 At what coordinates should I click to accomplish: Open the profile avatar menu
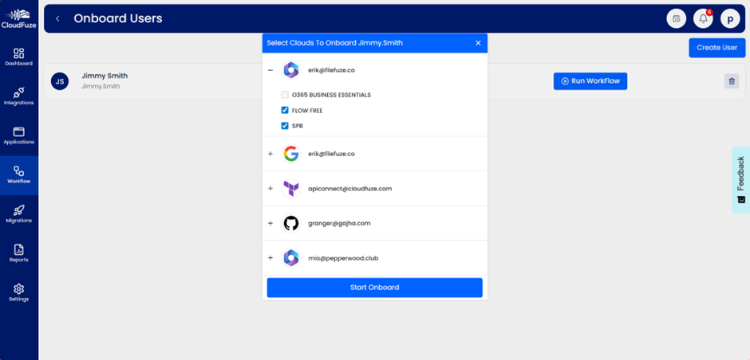[730, 18]
